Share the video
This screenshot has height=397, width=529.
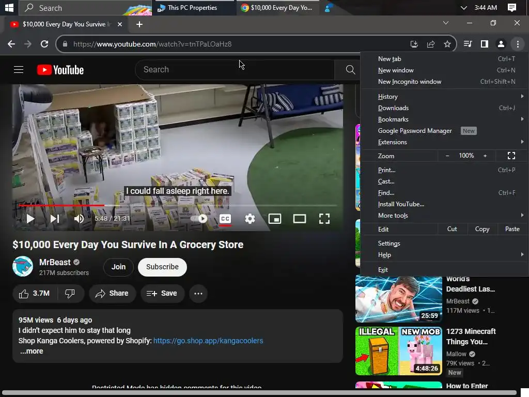click(x=112, y=294)
